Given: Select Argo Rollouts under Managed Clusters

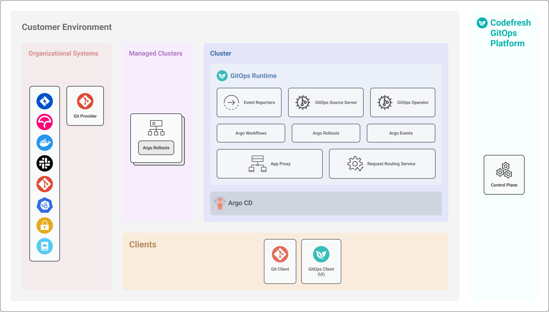Looking at the screenshot, I should point(156,148).
